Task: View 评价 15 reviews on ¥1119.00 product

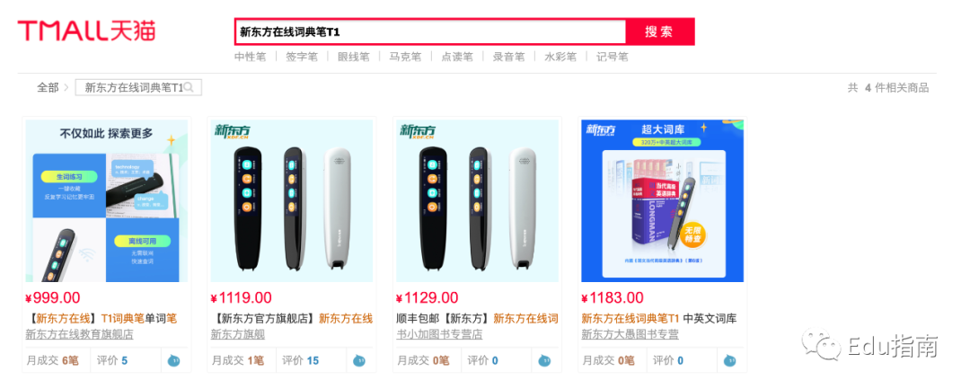Action: (x=301, y=360)
